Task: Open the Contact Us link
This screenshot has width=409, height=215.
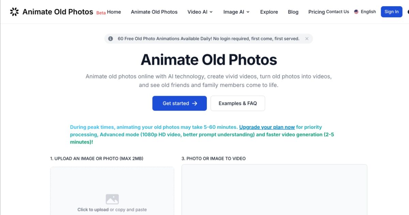Action: point(337,12)
